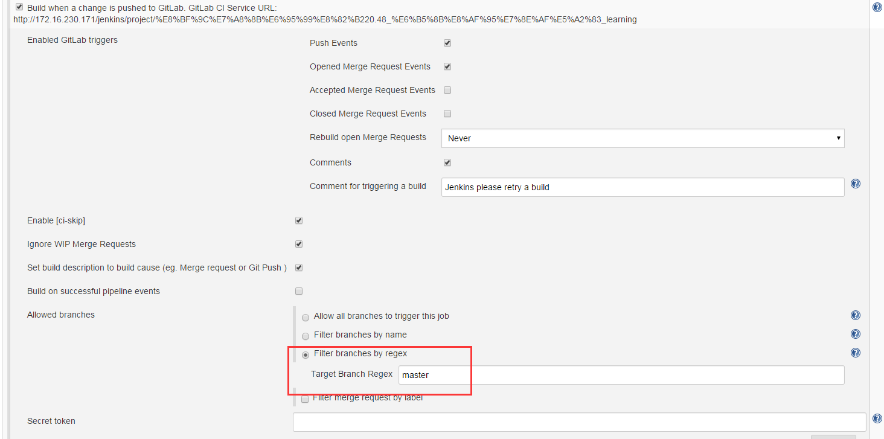Click the Secret token input field
The image size is (884, 439).
(x=580, y=421)
